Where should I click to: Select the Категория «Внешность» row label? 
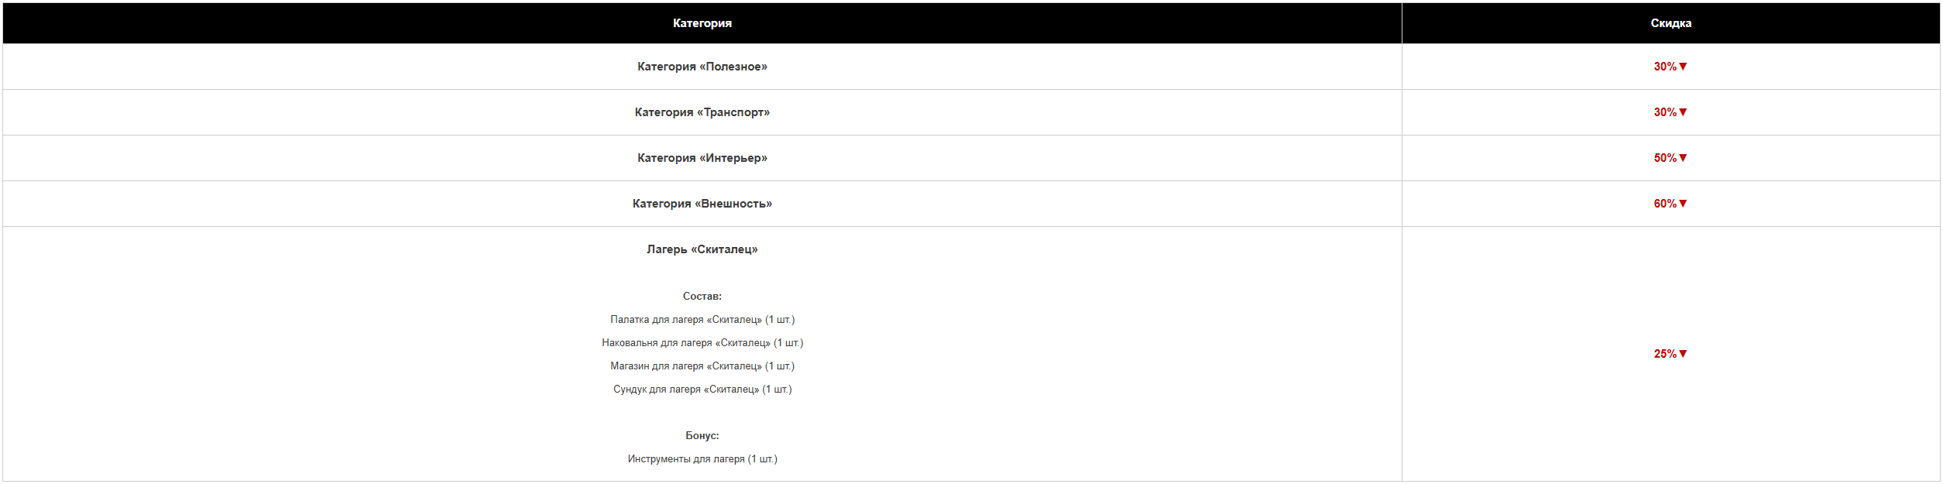pyautogui.click(x=702, y=204)
